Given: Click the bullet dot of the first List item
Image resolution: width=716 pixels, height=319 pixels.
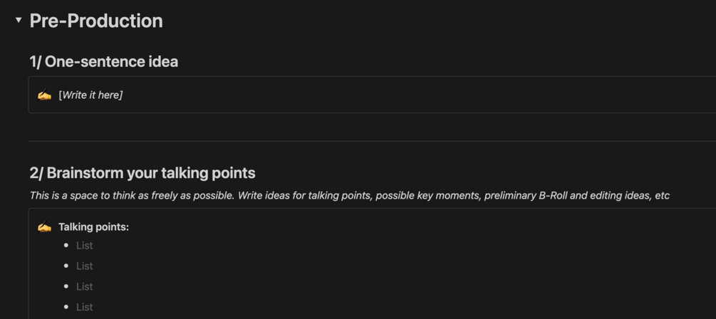Looking at the screenshot, I should coord(66,245).
